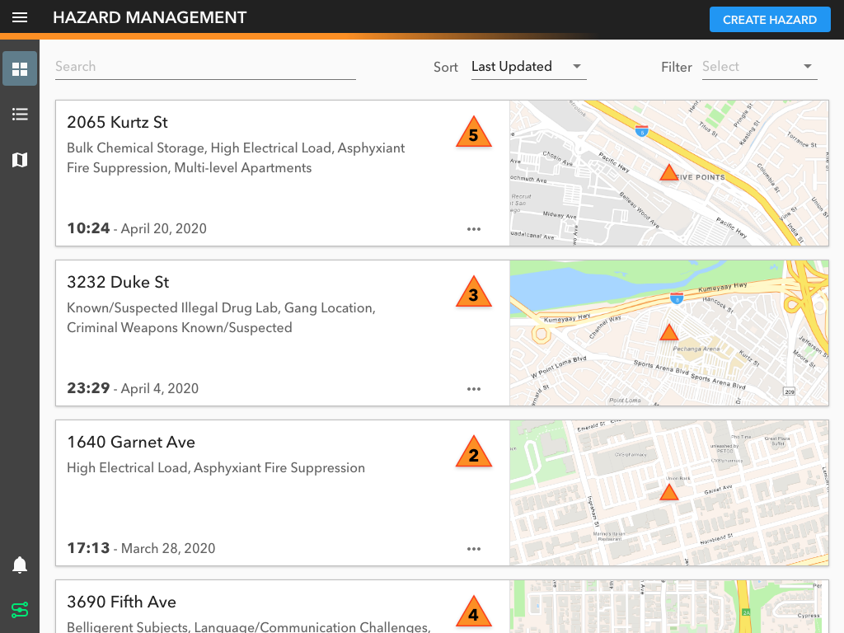Click hazard marker on Garnet Ave map
The height and width of the screenshot is (633, 844).
pos(669,492)
